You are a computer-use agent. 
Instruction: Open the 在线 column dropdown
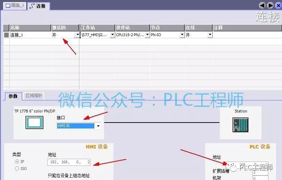210,35
